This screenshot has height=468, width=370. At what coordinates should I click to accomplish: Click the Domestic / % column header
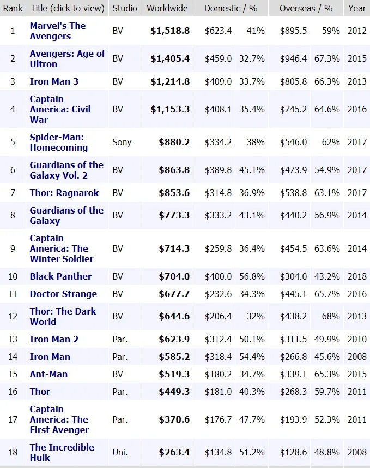point(231,8)
